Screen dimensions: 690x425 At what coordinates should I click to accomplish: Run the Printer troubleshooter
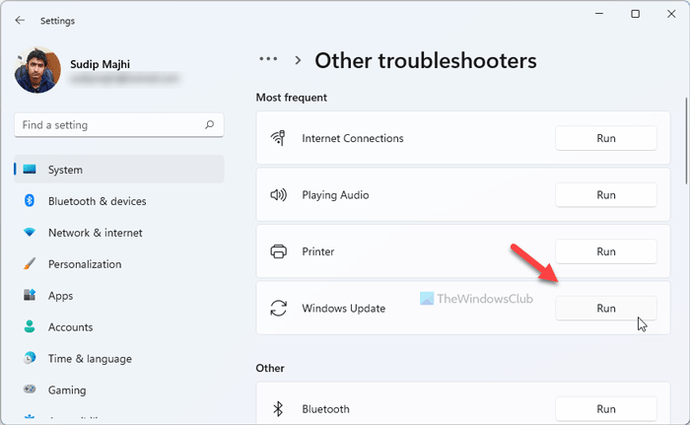[x=605, y=251]
